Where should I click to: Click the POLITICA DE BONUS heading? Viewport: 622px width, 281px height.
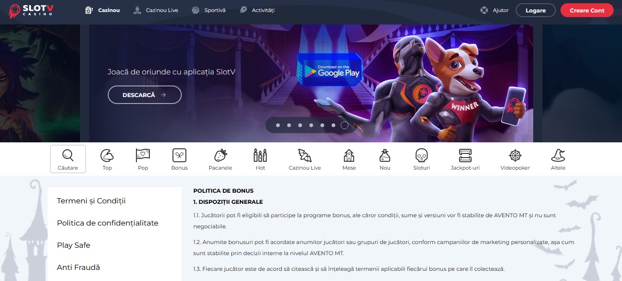coord(223,190)
